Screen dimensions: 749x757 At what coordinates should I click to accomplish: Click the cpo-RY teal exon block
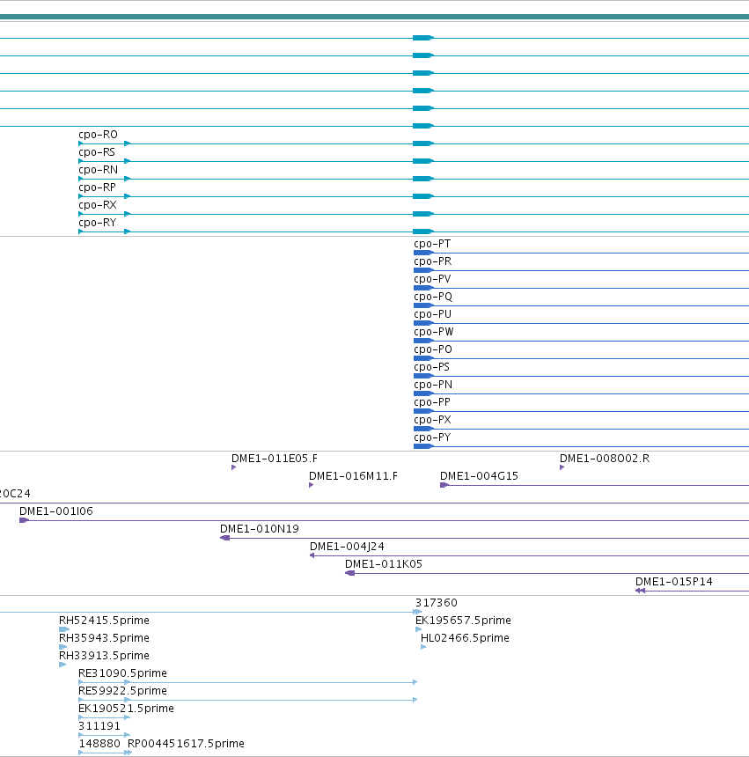pos(423,232)
